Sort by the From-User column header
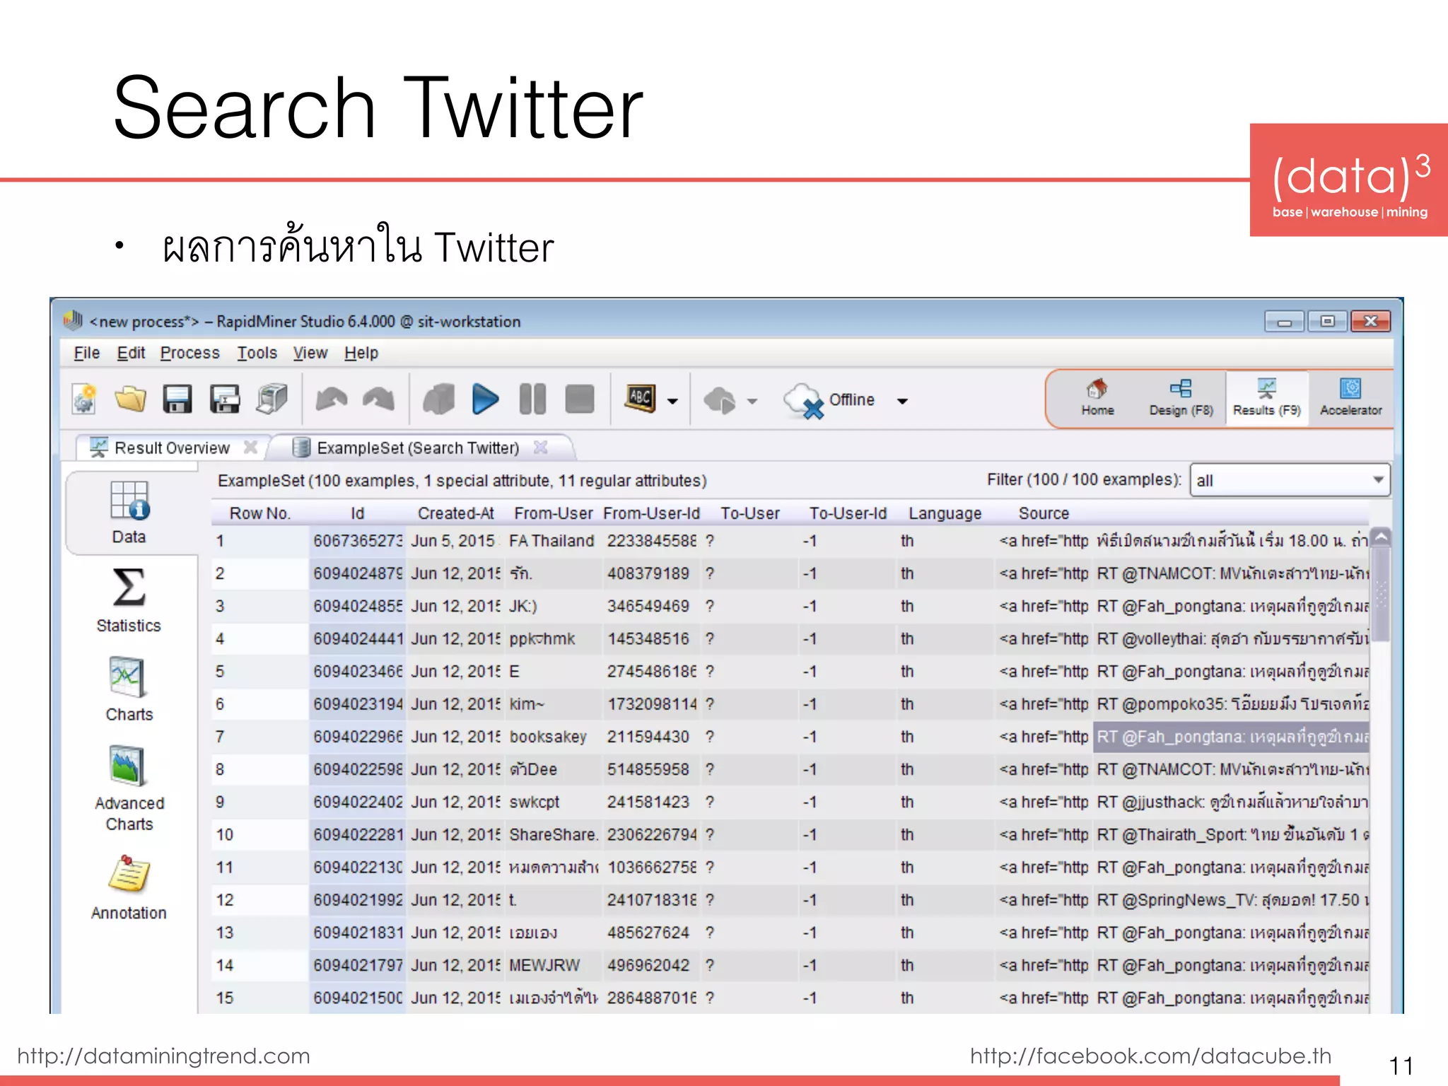The width and height of the screenshot is (1448, 1086). pyautogui.click(x=553, y=513)
